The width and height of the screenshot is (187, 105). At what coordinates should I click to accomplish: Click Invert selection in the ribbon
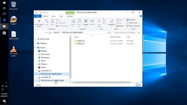(x=133, y=26)
